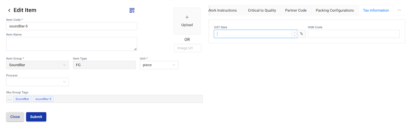Expand the Item Group dropdown

tap(38, 65)
